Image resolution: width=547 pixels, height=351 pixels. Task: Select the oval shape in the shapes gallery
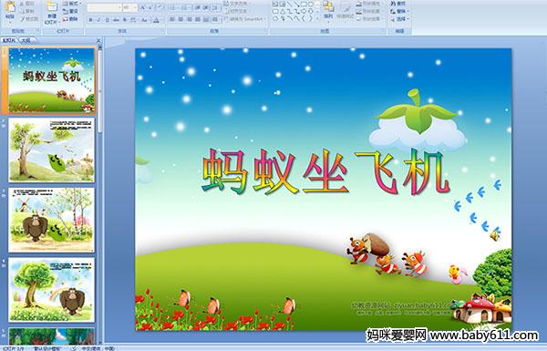tap(311, 5)
